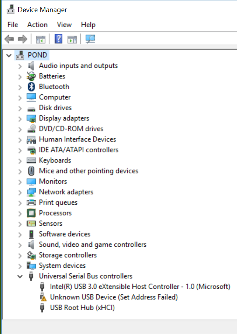
Task: Select the Network adapters label
Action: (66, 192)
